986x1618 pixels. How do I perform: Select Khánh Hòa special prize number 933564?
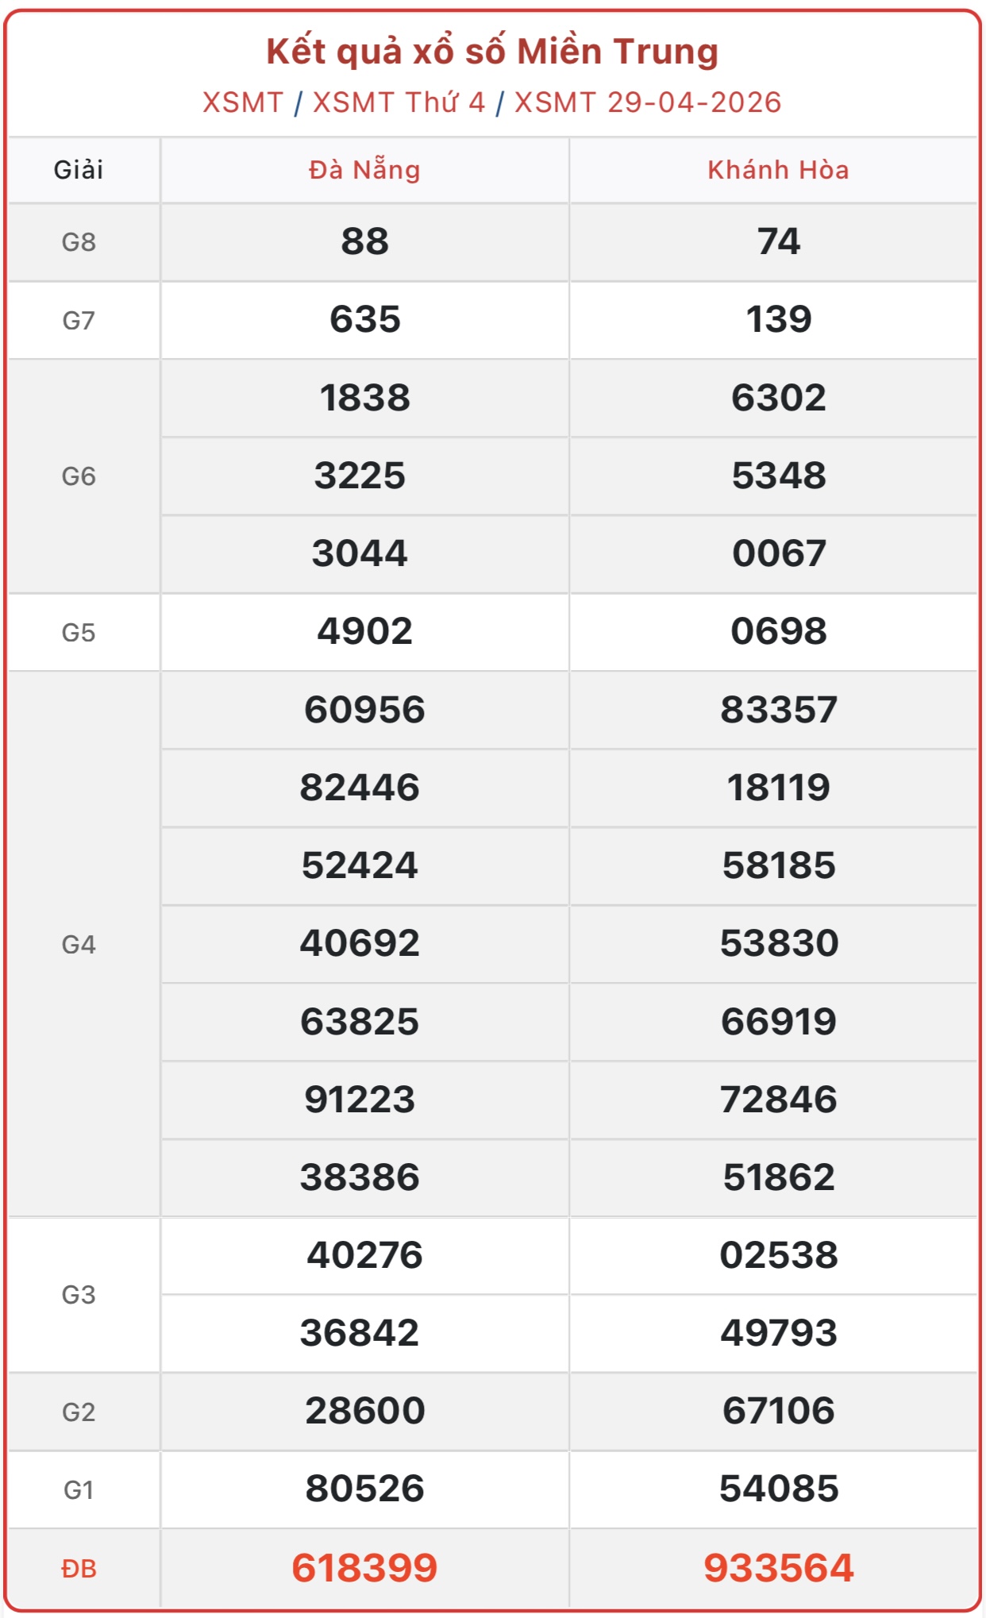click(x=778, y=1568)
